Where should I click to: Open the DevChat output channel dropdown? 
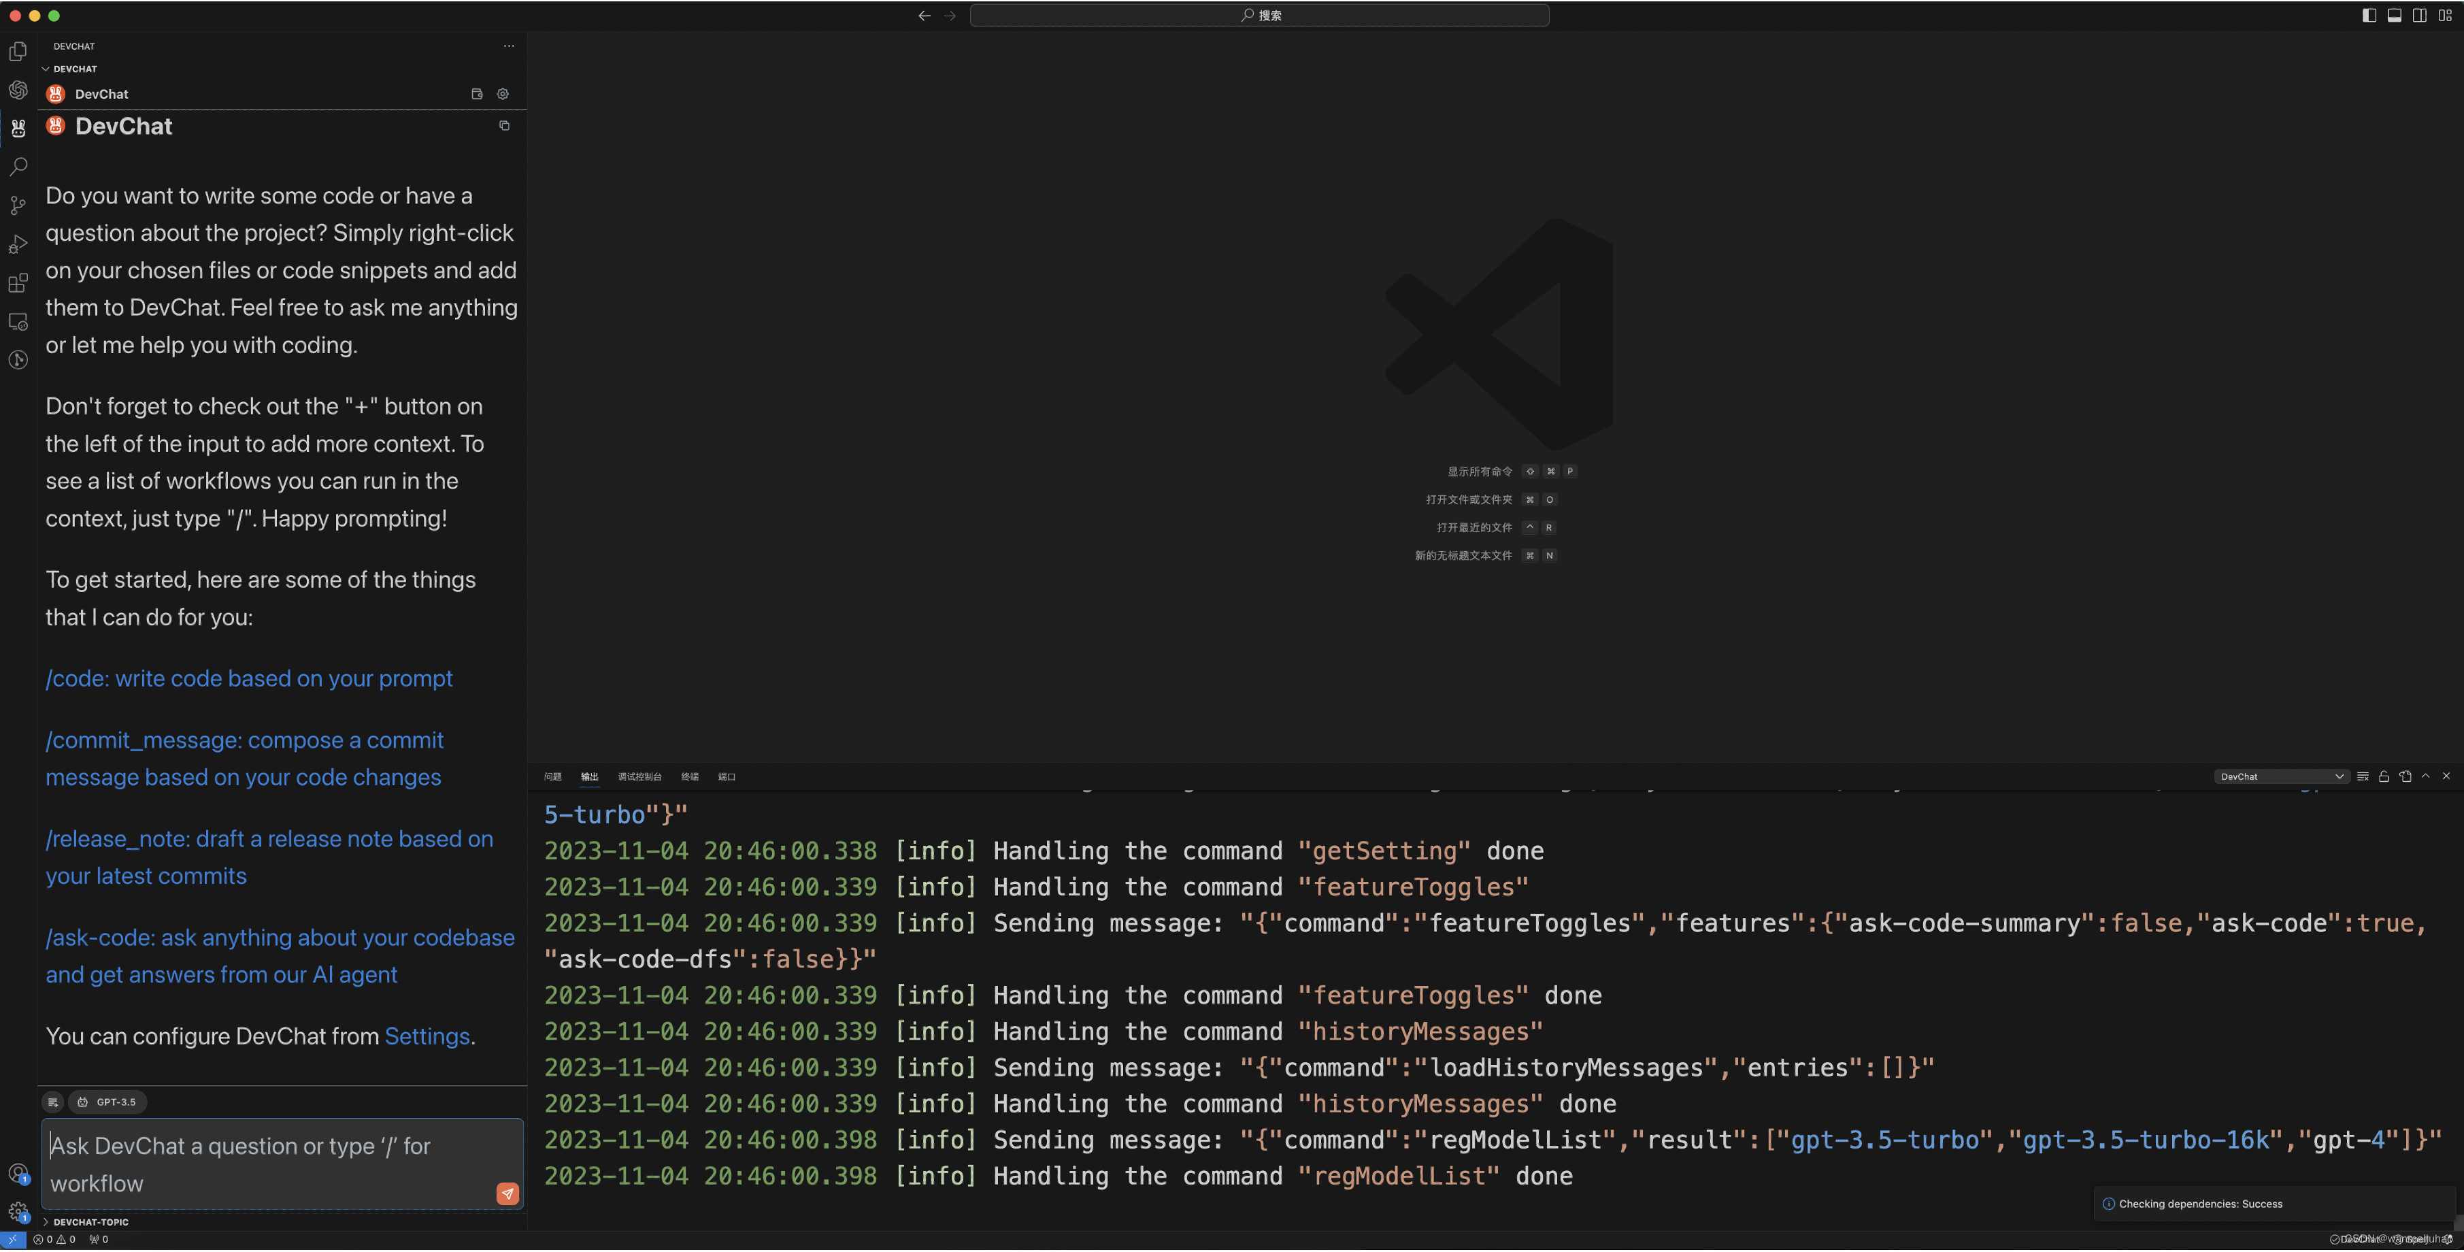[x=2280, y=776]
